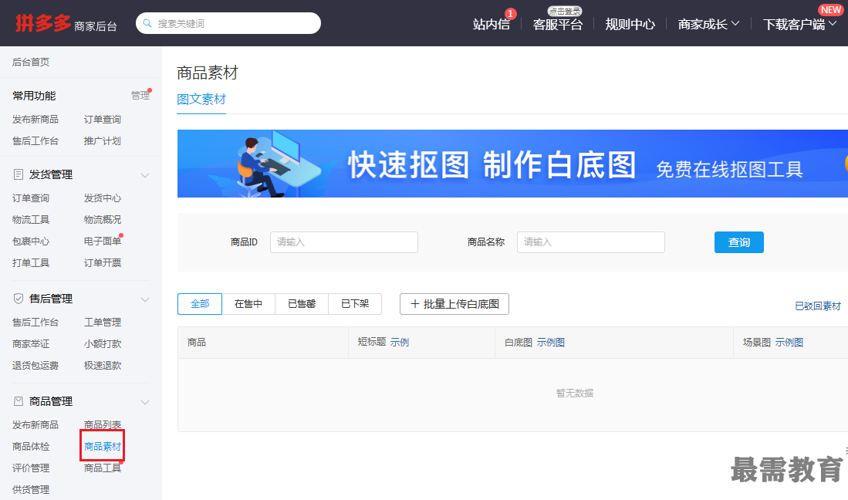The height and width of the screenshot is (500, 848).
Task: Focus the top keyword search box
Action: point(228,23)
